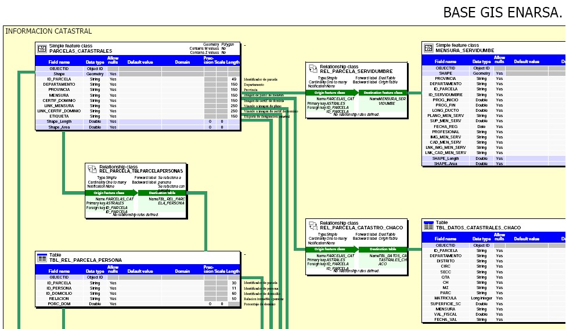
Task: Click the RELACION field row
Action: click(138, 299)
